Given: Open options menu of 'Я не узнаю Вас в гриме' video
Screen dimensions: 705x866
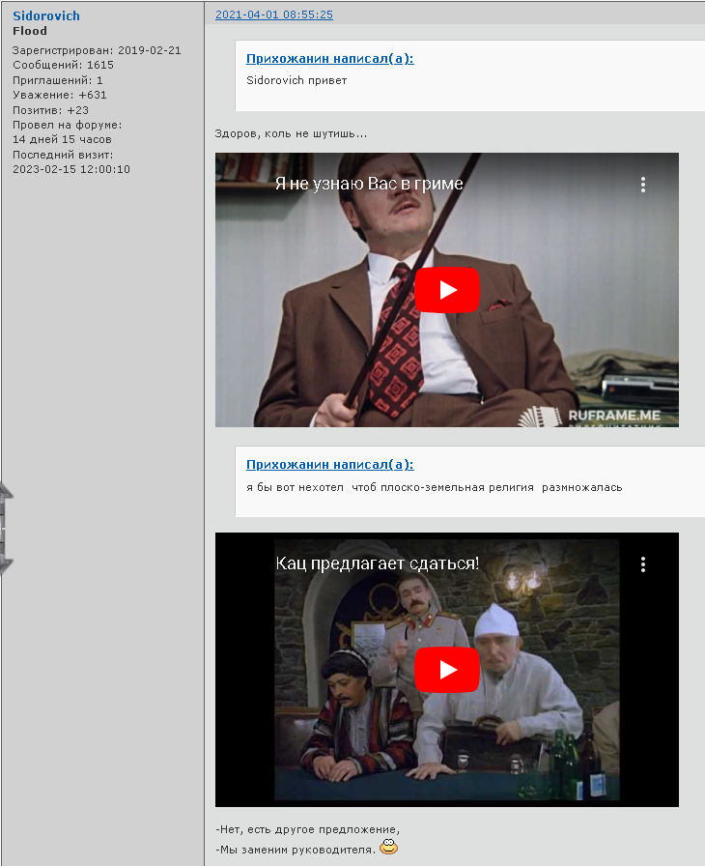Looking at the screenshot, I should coord(642,185).
